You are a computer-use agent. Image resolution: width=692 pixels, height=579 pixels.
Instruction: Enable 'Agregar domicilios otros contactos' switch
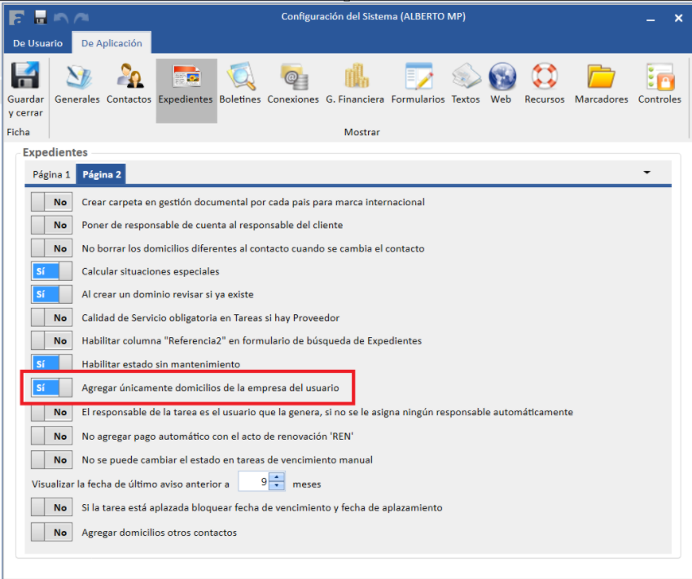coord(51,532)
